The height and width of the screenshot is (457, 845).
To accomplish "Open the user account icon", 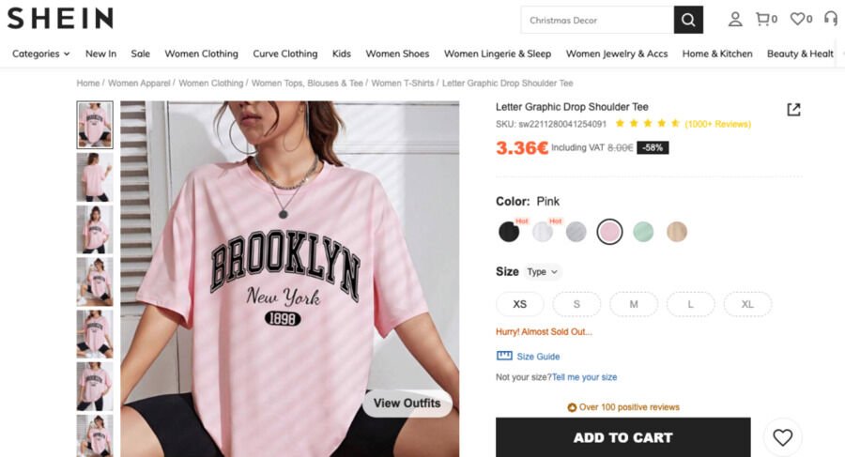I will pos(735,19).
